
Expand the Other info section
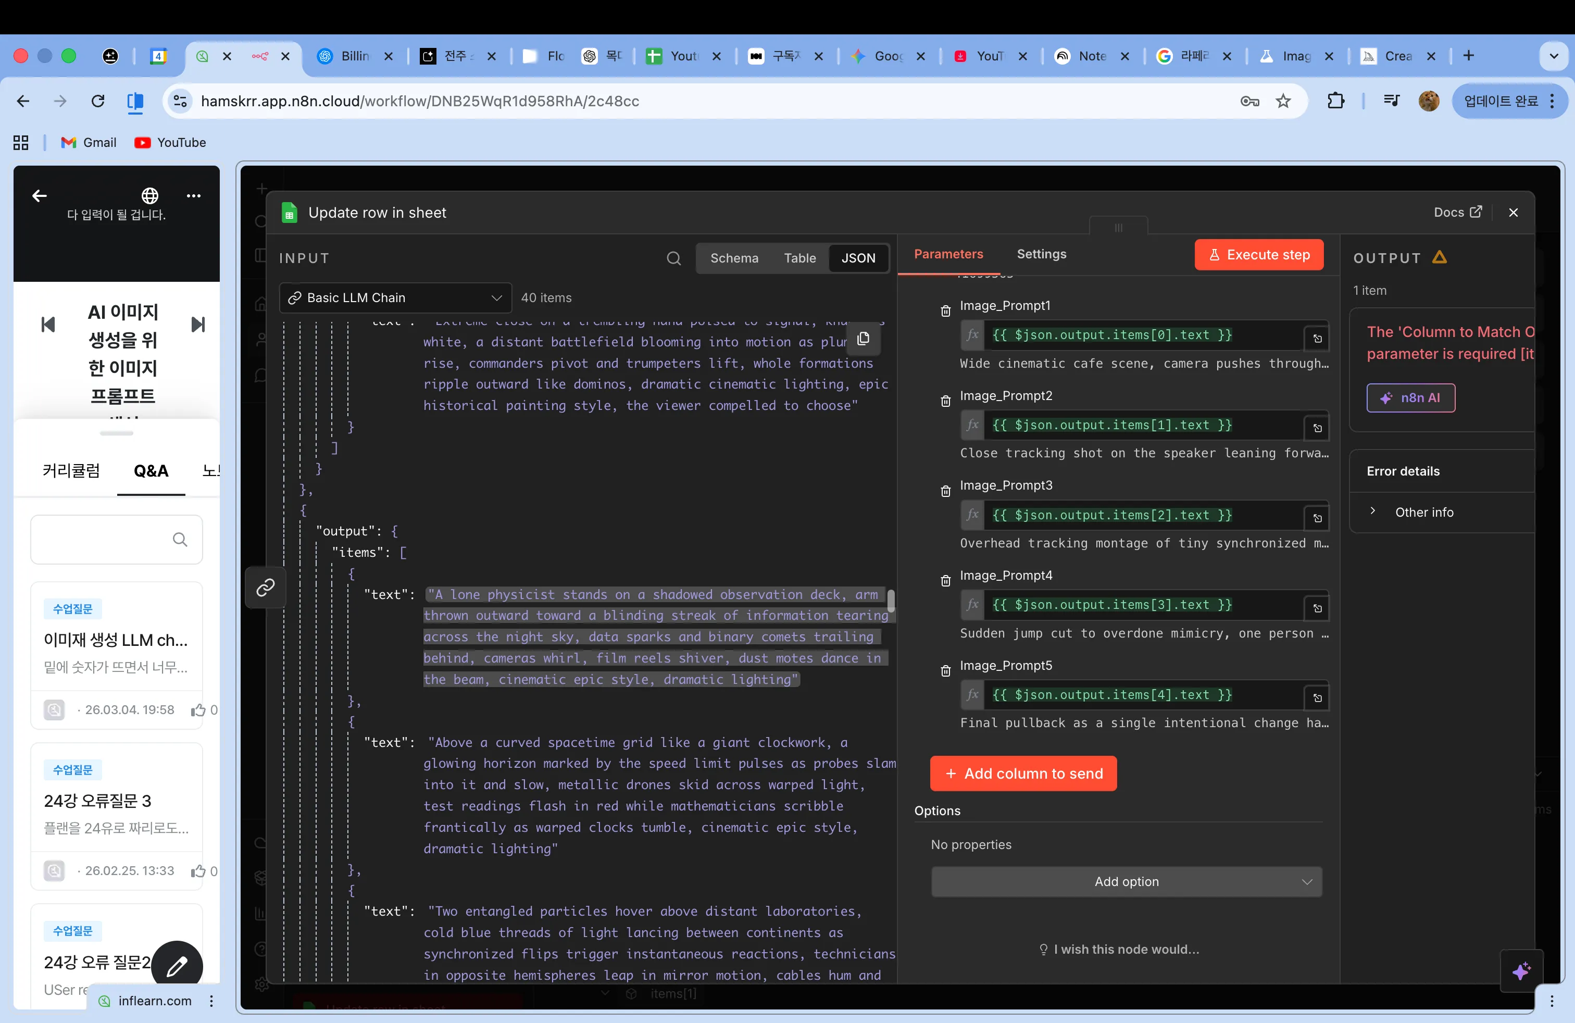[x=1423, y=512]
